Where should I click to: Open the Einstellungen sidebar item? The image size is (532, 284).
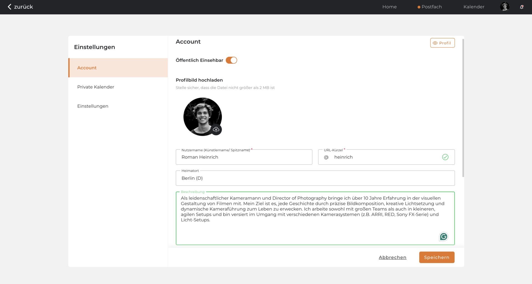(x=93, y=106)
